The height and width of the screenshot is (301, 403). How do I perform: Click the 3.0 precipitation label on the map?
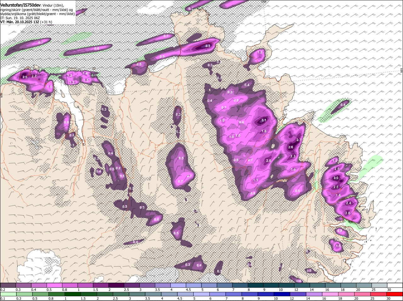pos(336,178)
